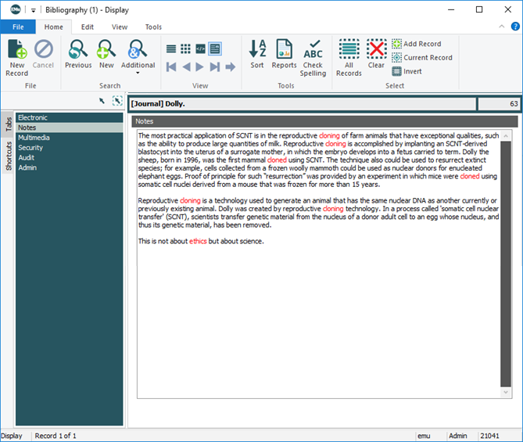Screen dimensions: 523x442
Task: Click the New Record icon
Action: point(16,56)
